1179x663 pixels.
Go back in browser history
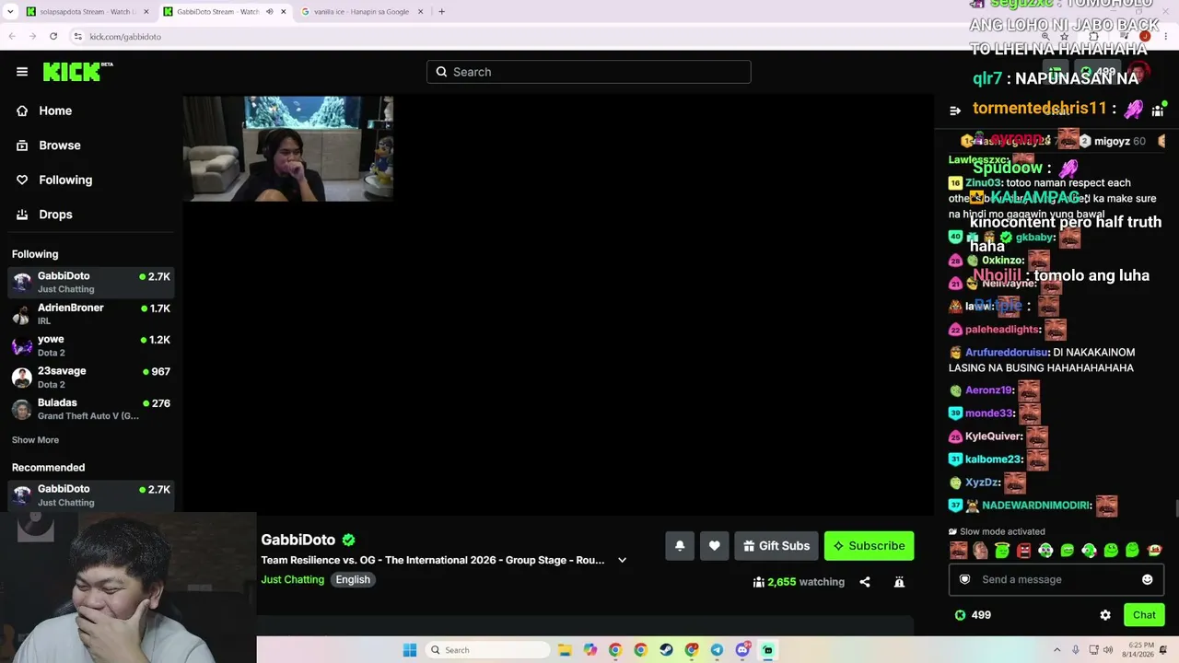[x=12, y=36]
